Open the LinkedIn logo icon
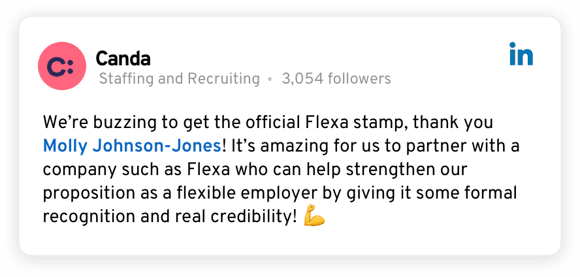Screen dimensions: 580x277 (521, 55)
